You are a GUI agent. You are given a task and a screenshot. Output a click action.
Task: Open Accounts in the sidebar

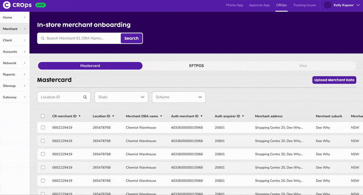click(x=10, y=52)
